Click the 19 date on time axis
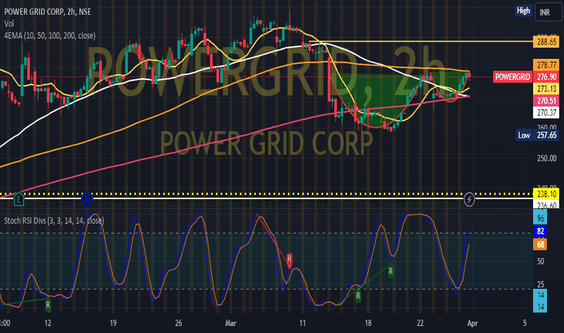 pyautogui.click(x=113, y=323)
